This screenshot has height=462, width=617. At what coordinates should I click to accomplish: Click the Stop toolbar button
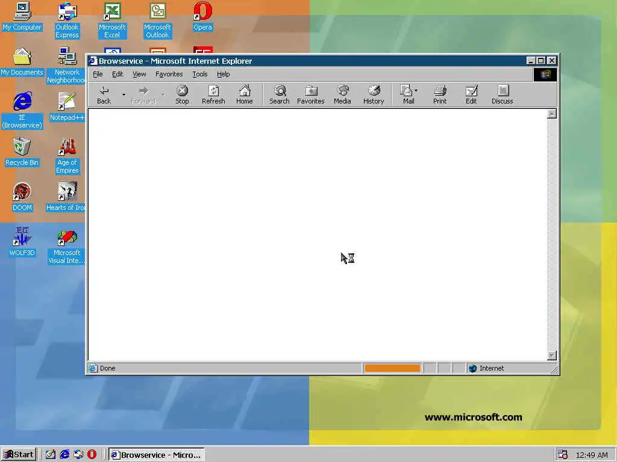(182, 95)
